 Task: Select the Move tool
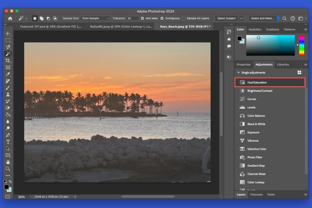click(x=8, y=33)
